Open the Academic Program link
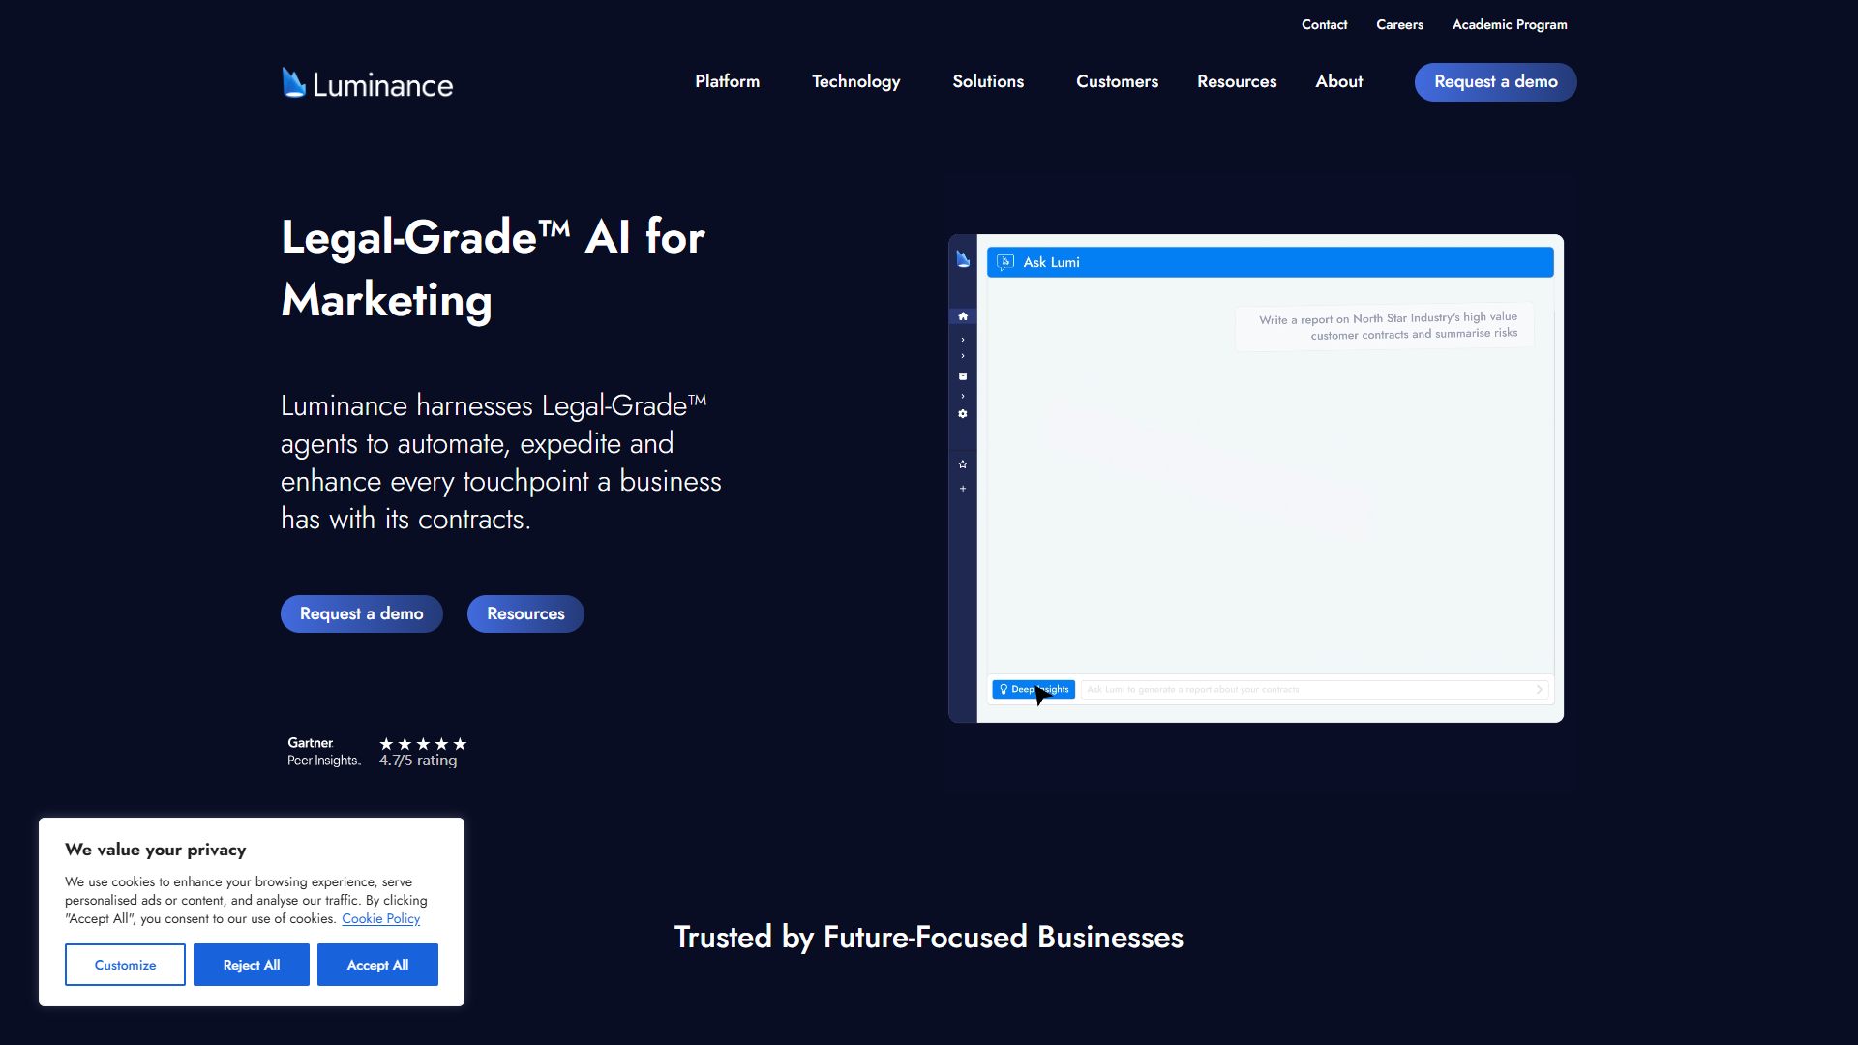This screenshot has height=1045, width=1858. [x=1510, y=24]
